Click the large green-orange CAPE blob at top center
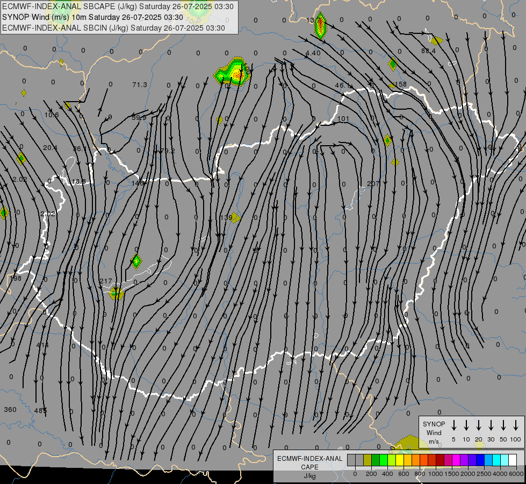The height and width of the screenshot is (484, 526). pos(233,72)
